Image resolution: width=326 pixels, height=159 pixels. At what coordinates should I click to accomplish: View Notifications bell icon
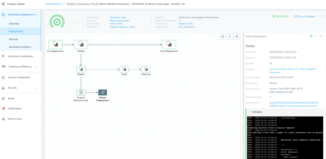4,108
